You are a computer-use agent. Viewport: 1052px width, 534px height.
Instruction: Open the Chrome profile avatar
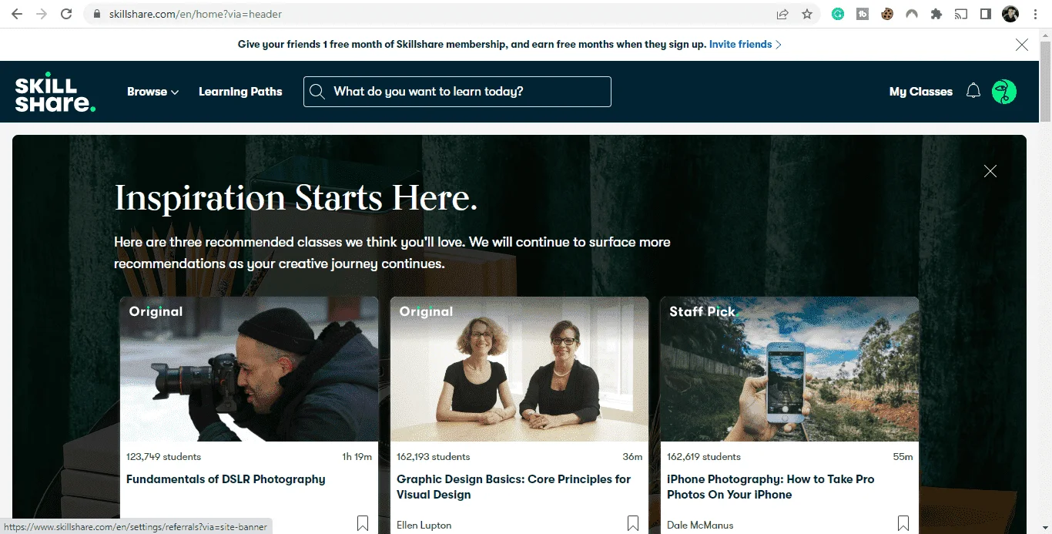(x=1010, y=14)
